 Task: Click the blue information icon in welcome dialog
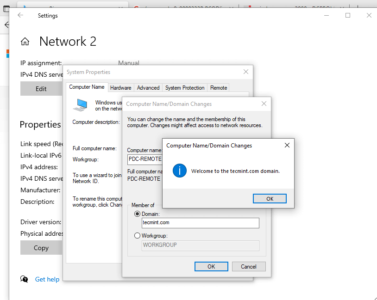(180, 171)
